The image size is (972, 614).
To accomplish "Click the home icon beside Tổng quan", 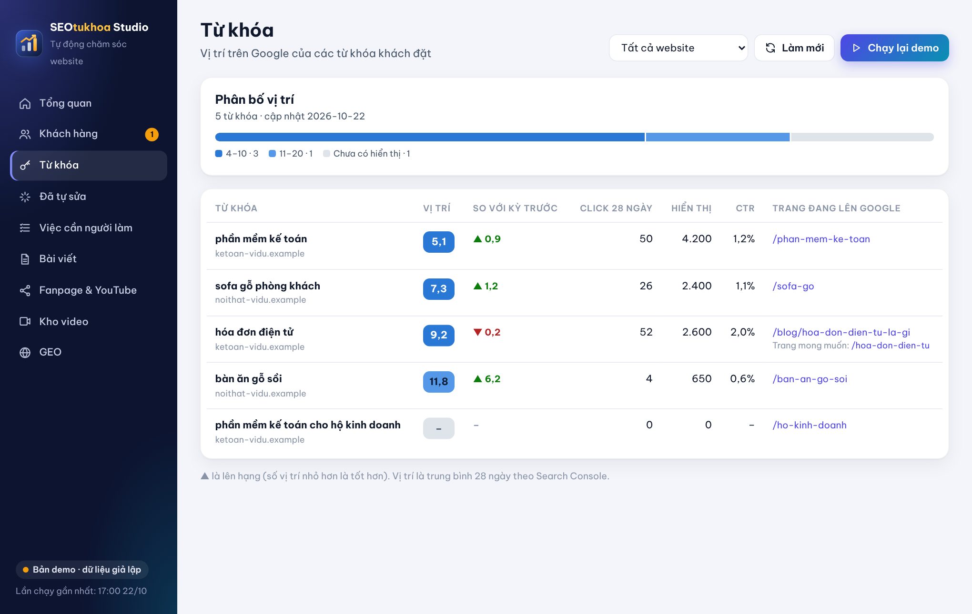I will 25,103.
